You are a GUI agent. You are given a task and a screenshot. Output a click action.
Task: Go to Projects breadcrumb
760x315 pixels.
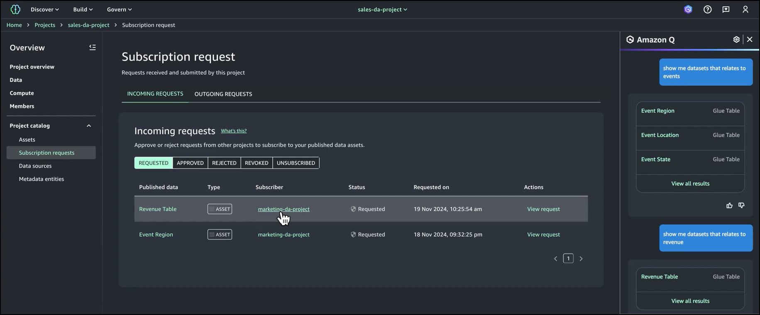point(45,25)
